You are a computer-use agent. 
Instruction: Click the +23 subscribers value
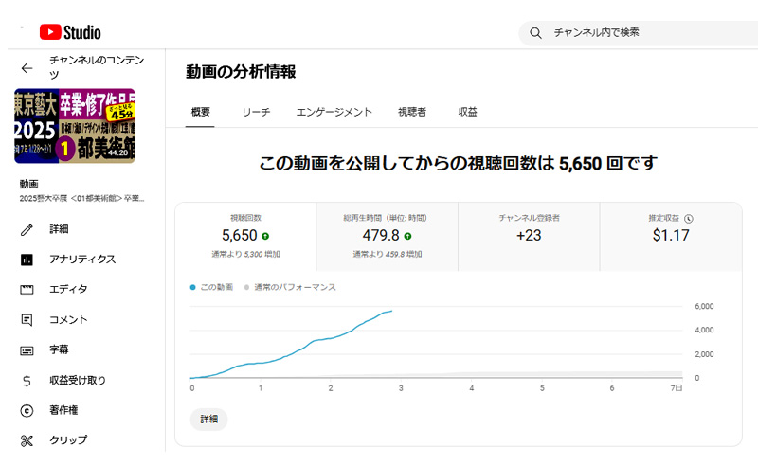click(529, 236)
